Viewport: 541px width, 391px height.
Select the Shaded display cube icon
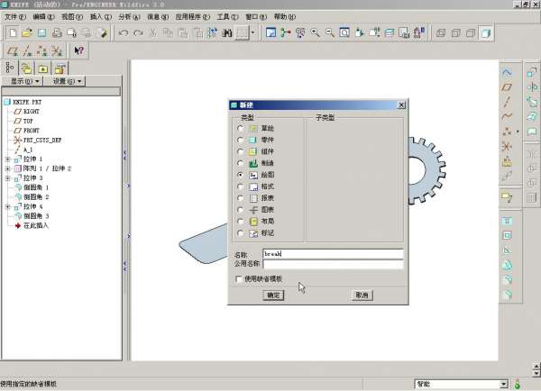(x=486, y=33)
